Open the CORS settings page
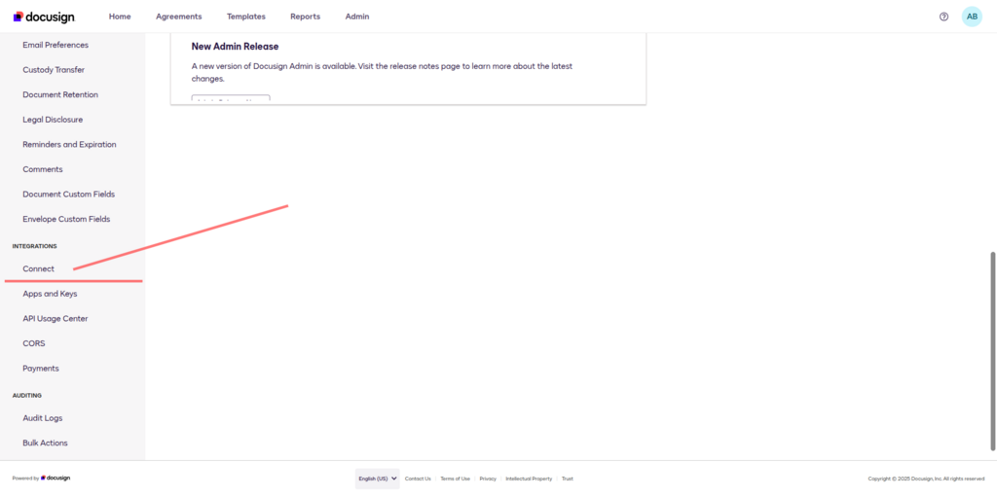 click(x=34, y=343)
